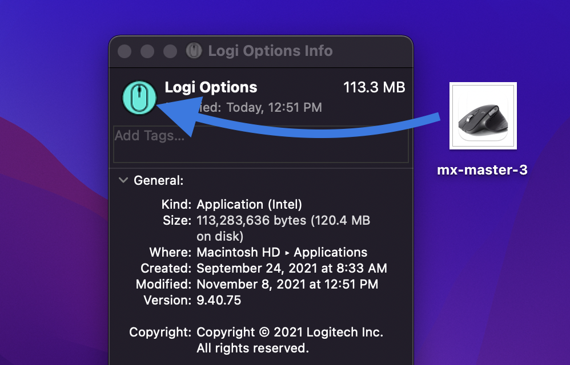This screenshot has height=365, width=570.
Task: Click Applications in the Where path
Action: point(331,252)
